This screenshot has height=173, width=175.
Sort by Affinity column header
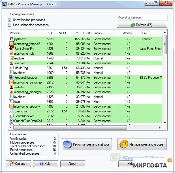tap(127, 33)
